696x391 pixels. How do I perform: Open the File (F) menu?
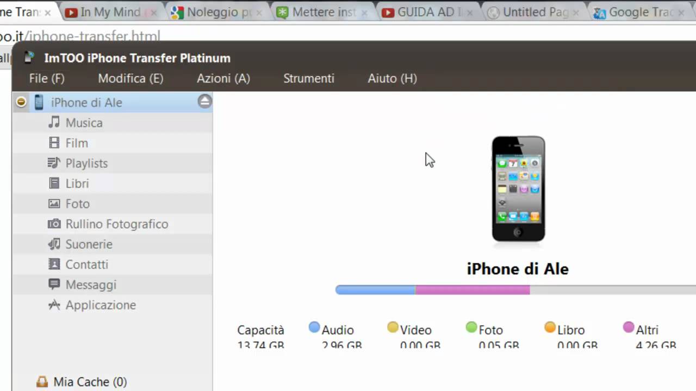[x=47, y=78]
